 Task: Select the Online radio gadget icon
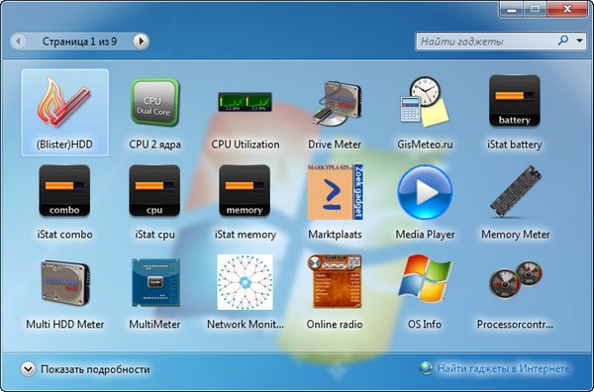(x=335, y=281)
